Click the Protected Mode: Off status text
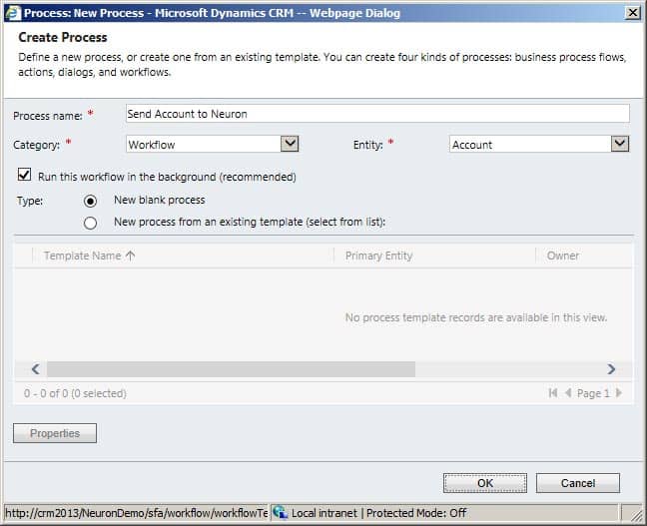 416,513
